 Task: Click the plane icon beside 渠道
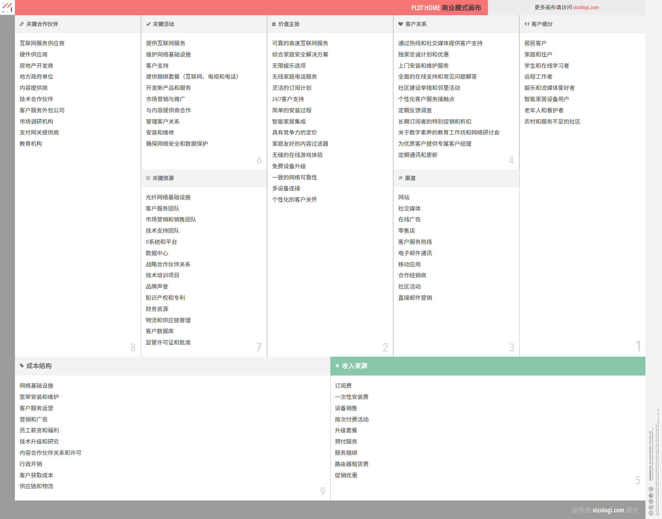tap(400, 178)
